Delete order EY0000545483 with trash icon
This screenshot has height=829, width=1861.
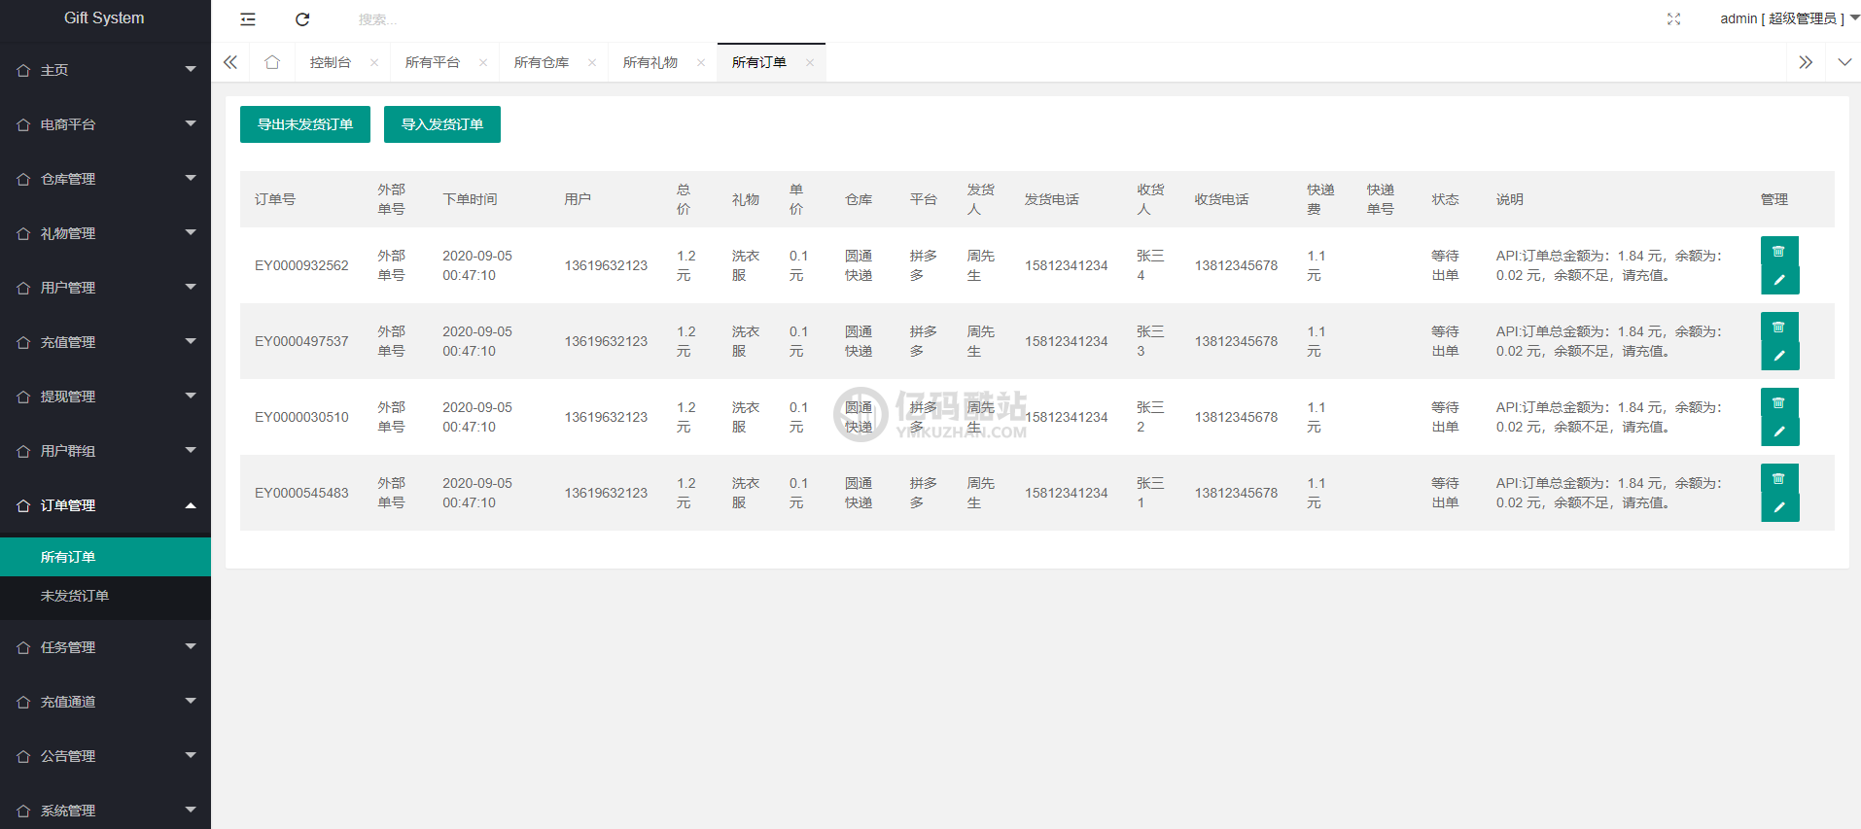[x=1778, y=479]
